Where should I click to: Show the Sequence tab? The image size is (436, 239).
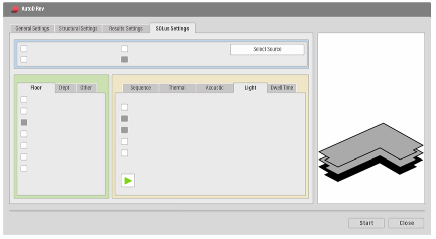click(x=140, y=88)
